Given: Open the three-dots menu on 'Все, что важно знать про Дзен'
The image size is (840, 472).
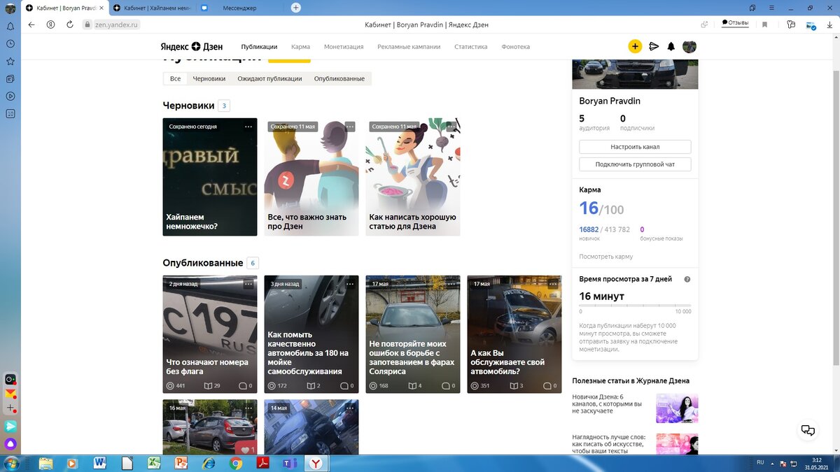Looking at the screenshot, I should [350, 127].
